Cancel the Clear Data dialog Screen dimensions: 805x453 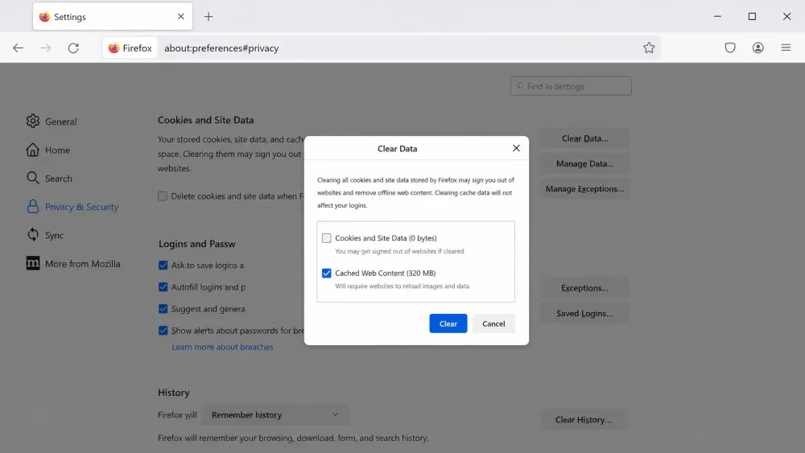click(493, 323)
